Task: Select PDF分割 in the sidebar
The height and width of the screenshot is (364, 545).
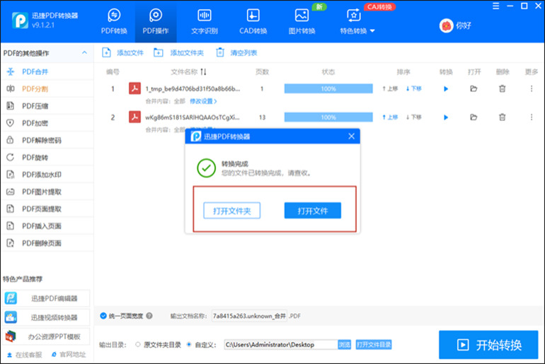Action: (47, 89)
